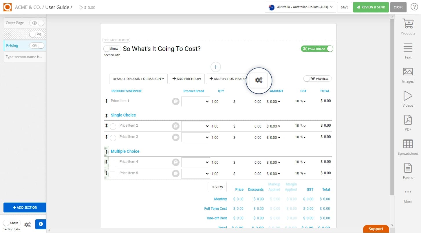Open the Images panel
Image resolution: width=421 pixels, height=233 pixels.
tap(408, 74)
